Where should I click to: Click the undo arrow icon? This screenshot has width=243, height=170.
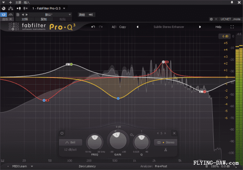pyautogui.click(x=93, y=27)
